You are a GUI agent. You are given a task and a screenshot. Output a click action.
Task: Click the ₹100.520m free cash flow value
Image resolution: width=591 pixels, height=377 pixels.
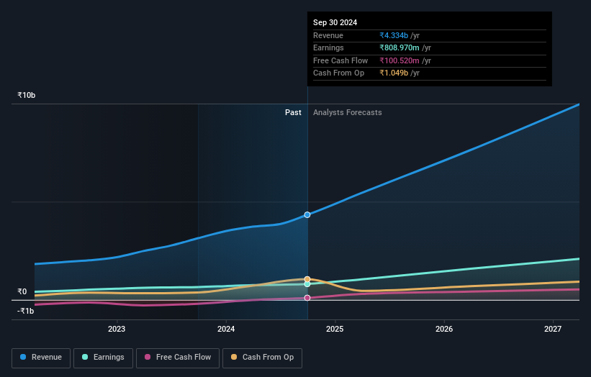pyautogui.click(x=400, y=60)
